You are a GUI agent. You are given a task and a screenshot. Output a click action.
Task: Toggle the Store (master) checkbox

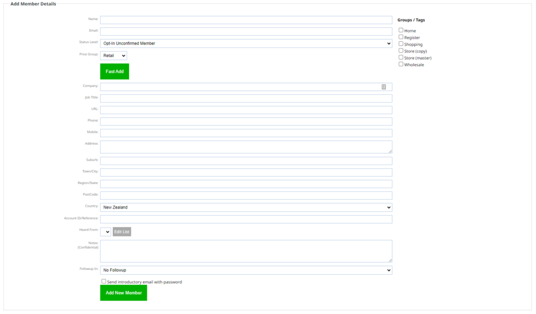click(x=401, y=57)
